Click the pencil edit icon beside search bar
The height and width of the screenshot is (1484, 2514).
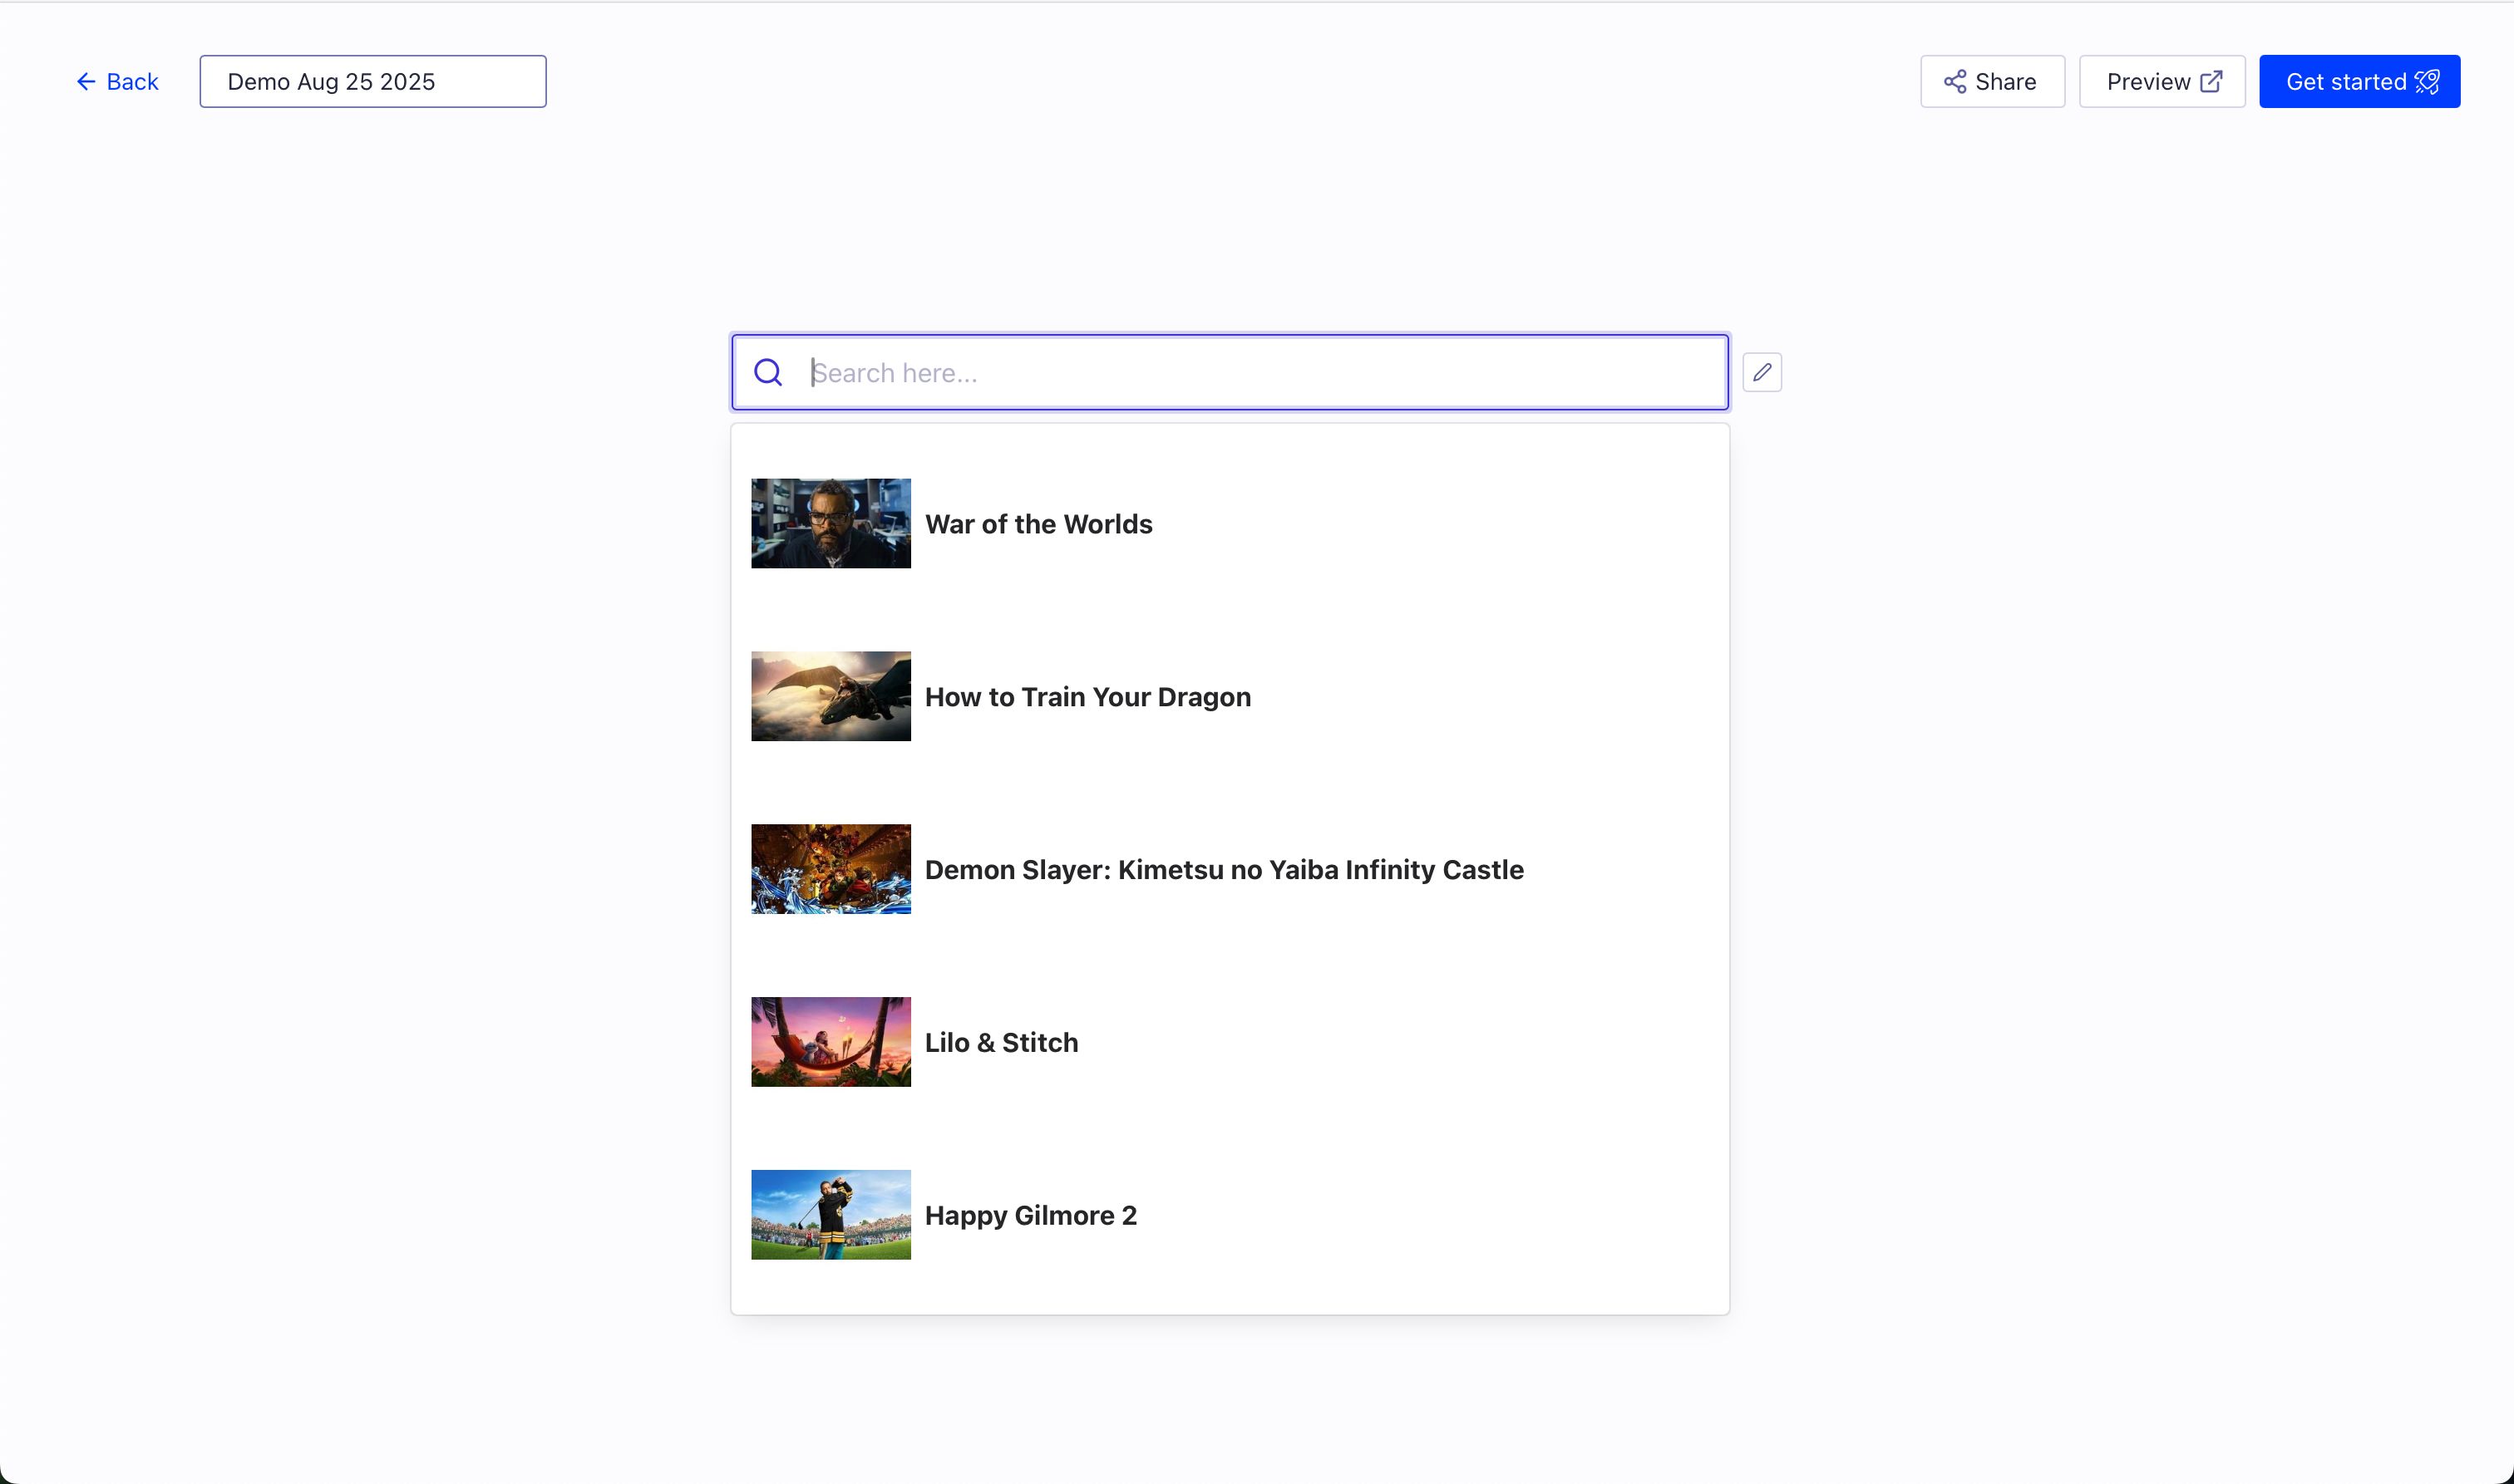(x=1762, y=372)
